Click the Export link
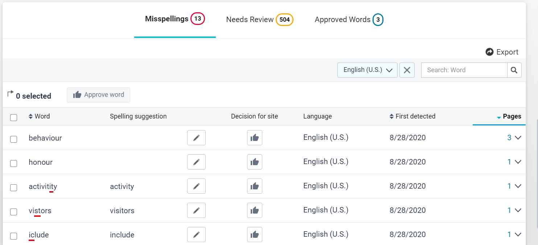 point(502,52)
